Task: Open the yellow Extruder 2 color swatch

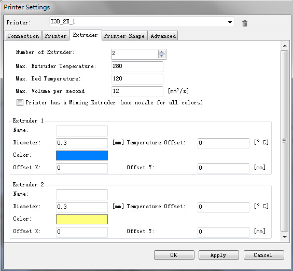Action: point(82,219)
